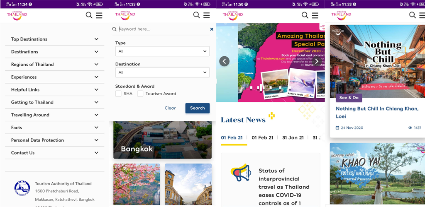Enable the Tourism Award checkbox
This screenshot has width=425, height=207.
pyautogui.click(x=140, y=94)
